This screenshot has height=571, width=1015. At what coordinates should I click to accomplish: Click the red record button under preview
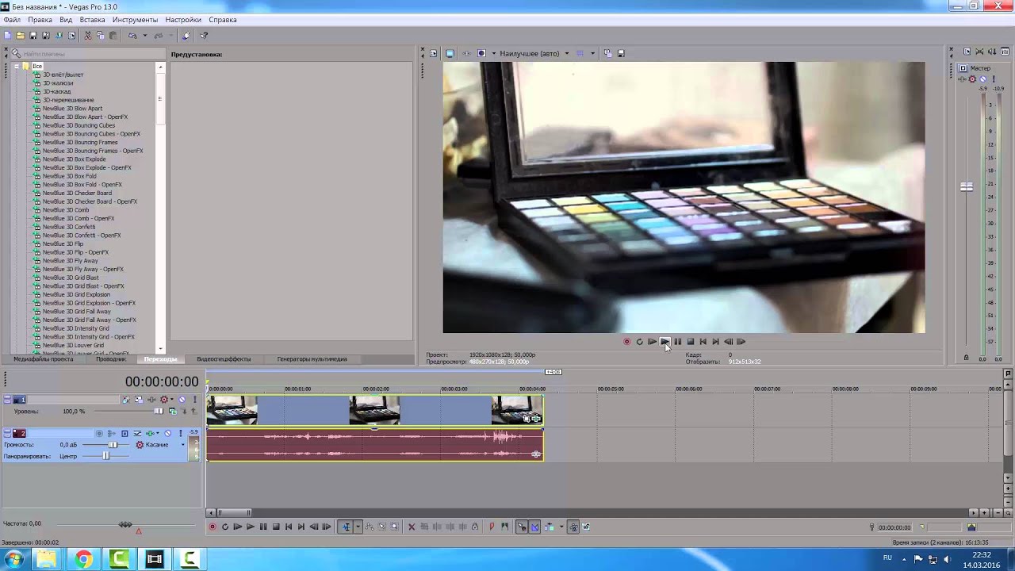626,342
